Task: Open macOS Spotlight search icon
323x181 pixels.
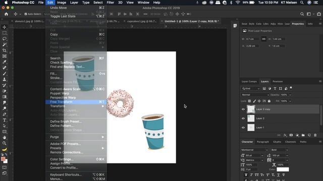Action: pyautogui.click(x=302, y=3)
